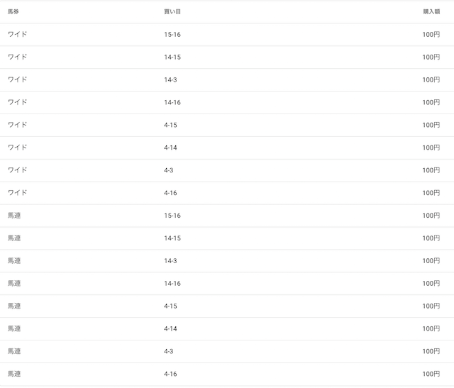454x388 pixels.
Task: Click 100円 amount for 馬連 4-15
Action: click(431, 306)
